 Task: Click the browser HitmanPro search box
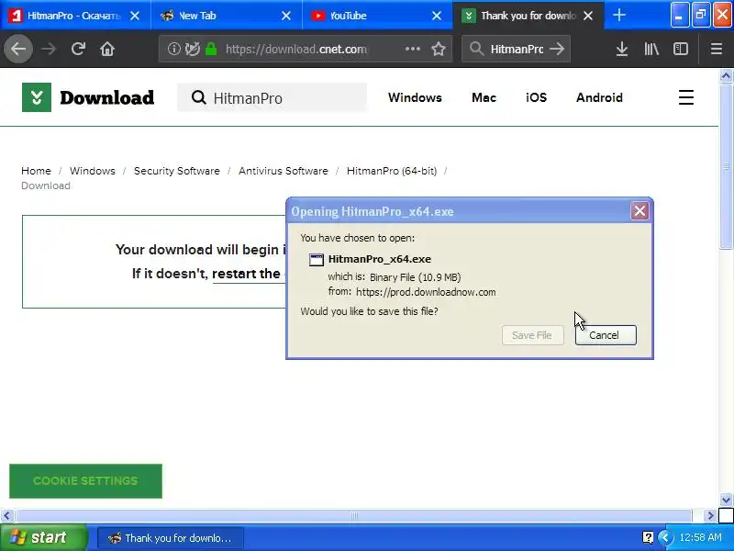click(517, 49)
